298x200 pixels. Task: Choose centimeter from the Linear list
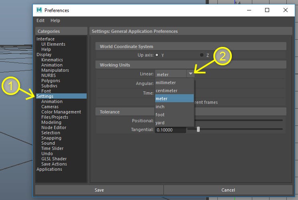coord(174,91)
